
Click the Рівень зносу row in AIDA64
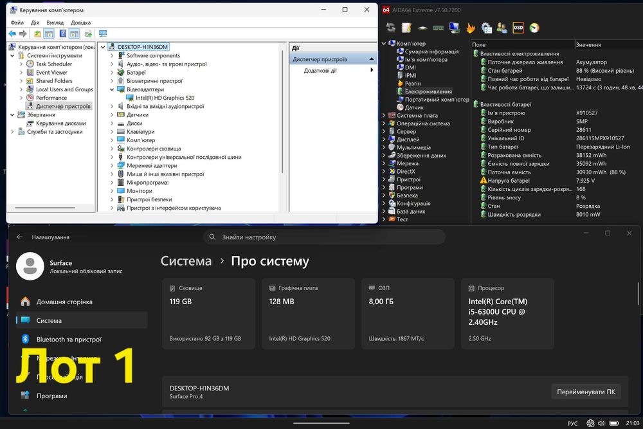[557, 197]
